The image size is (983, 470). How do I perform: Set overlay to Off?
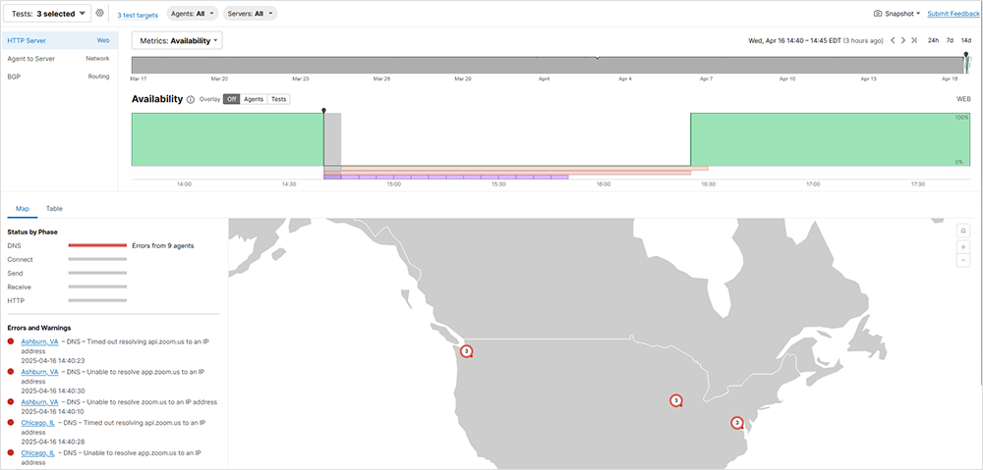click(x=231, y=99)
